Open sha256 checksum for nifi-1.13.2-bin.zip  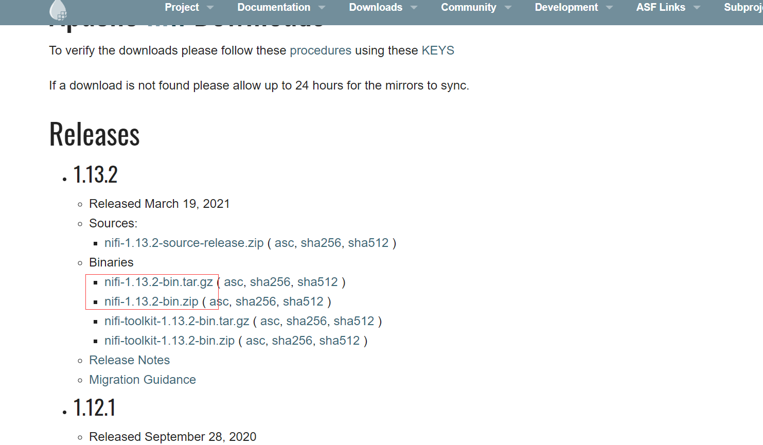(256, 301)
